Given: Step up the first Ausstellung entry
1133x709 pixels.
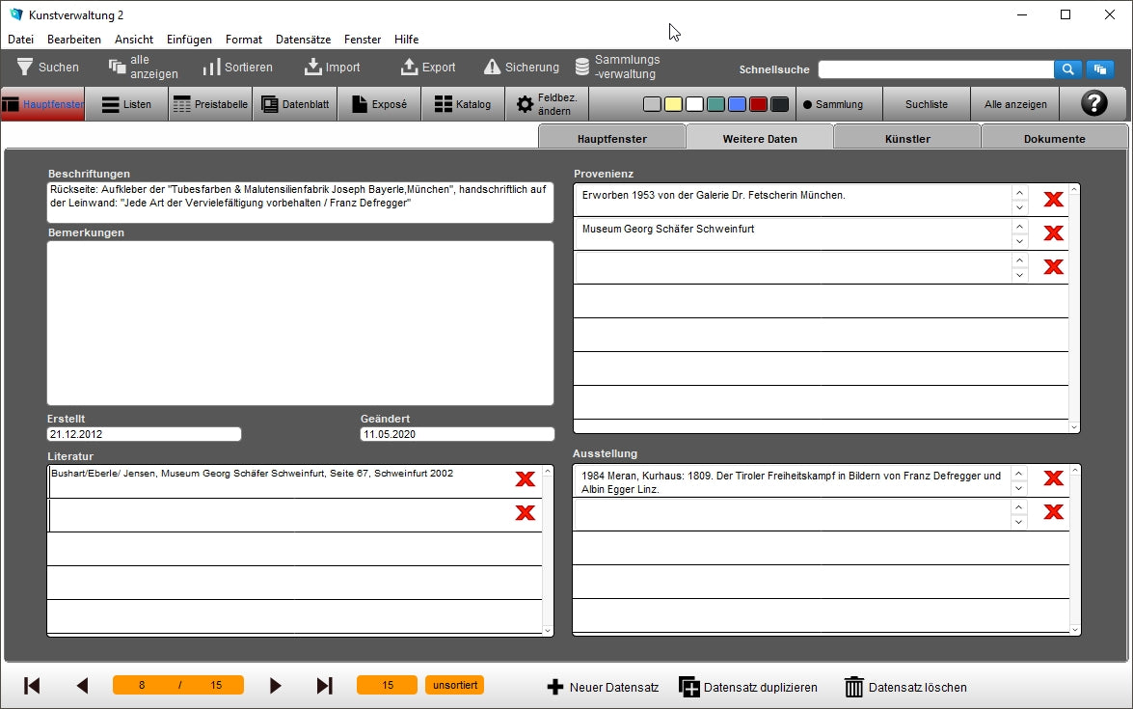Looking at the screenshot, I should click(x=1019, y=473).
